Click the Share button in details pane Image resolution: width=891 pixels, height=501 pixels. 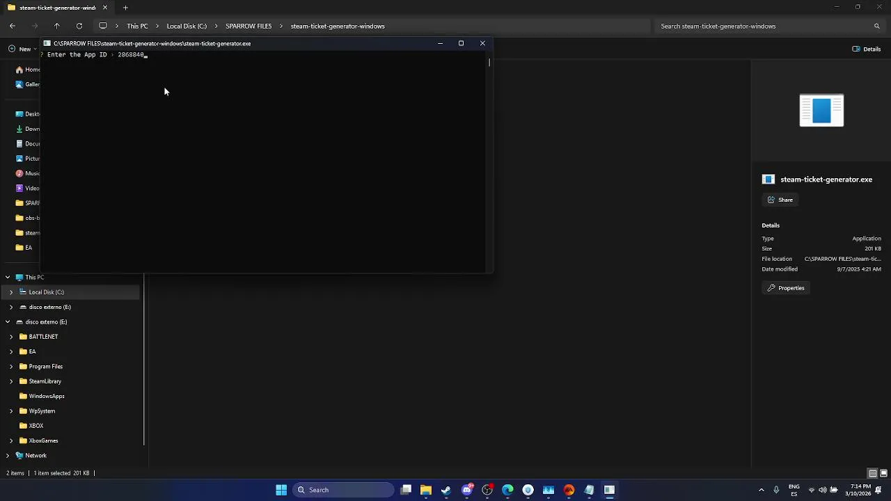780,200
